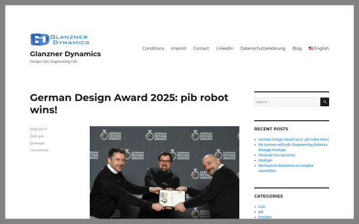359x224 pixels.
Task: Open the post date 2025-03-17 link
Action: pos(38,130)
